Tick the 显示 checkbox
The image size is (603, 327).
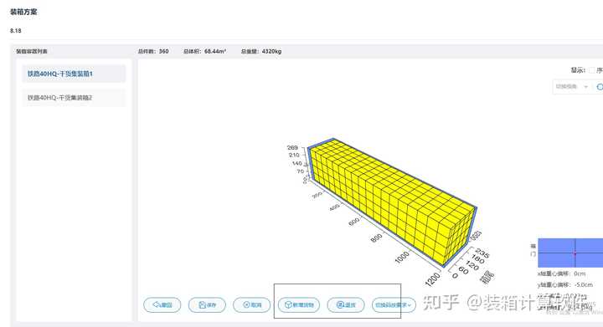point(592,70)
